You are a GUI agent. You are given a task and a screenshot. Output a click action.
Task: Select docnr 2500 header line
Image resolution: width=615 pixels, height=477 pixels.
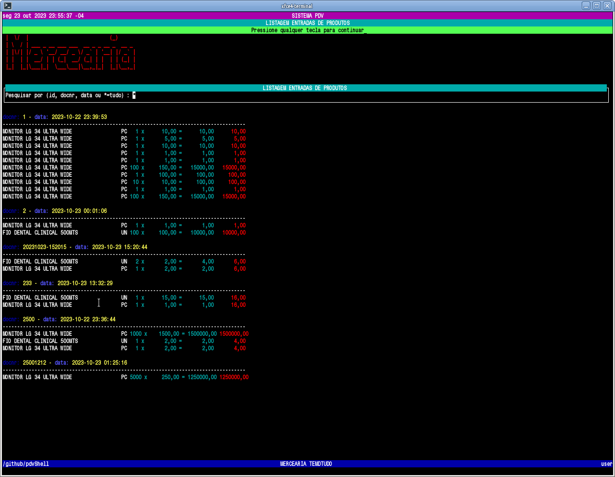pos(59,319)
